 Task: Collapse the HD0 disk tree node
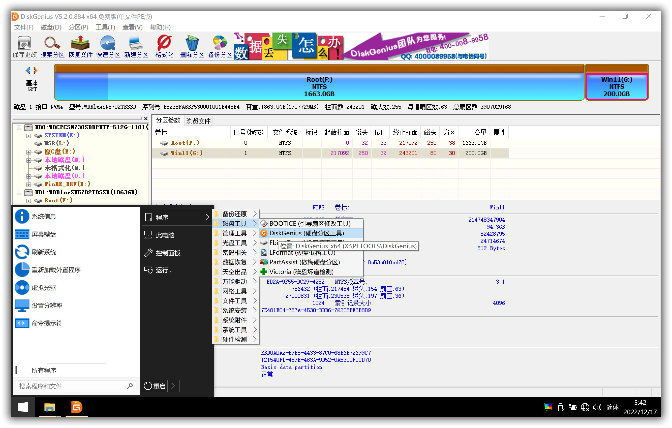pos(19,128)
